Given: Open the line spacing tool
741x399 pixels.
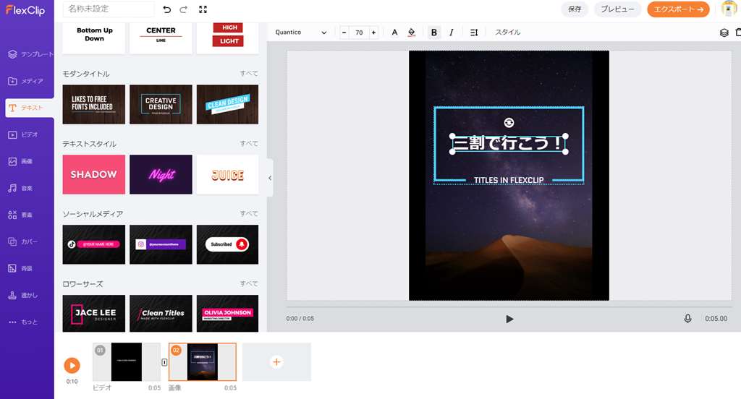Looking at the screenshot, I should point(474,33).
